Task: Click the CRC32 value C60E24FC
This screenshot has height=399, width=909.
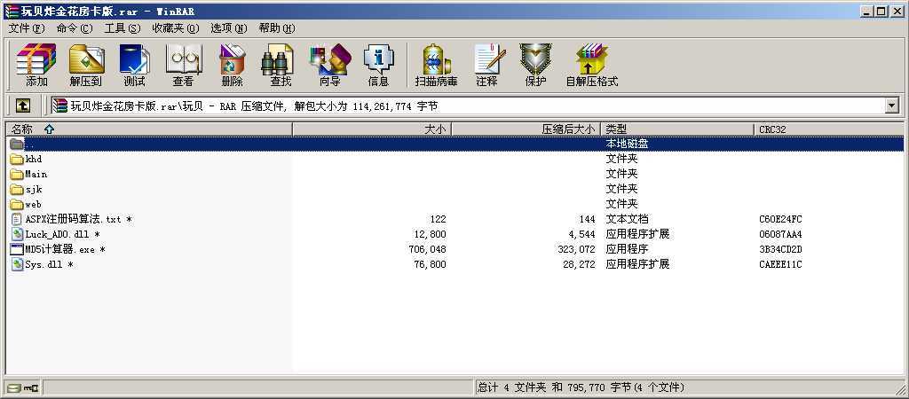Action: pos(780,219)
